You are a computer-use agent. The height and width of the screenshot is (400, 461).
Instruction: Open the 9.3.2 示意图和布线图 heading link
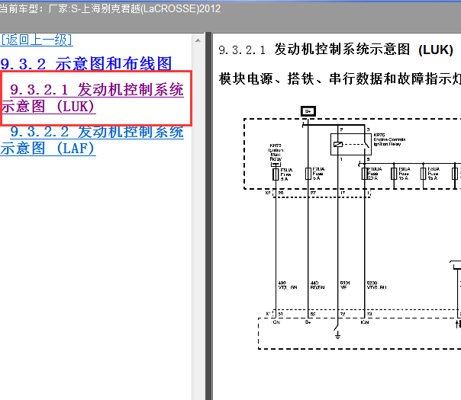86,64
